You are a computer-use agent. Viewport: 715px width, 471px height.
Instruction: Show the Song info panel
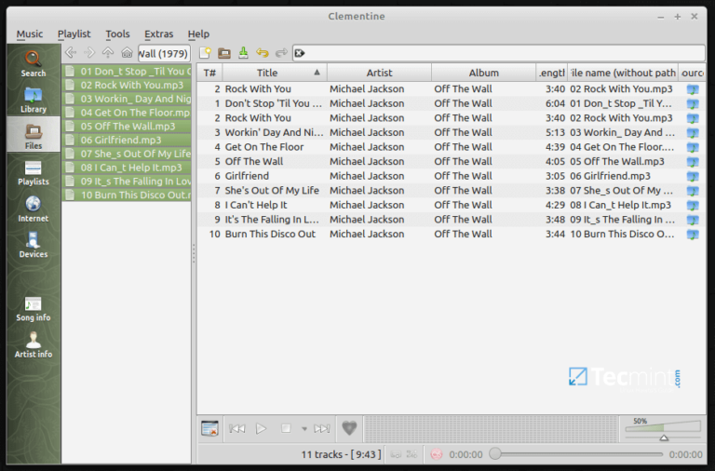point(34,309)
